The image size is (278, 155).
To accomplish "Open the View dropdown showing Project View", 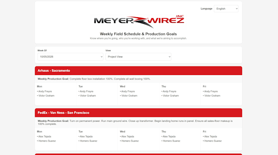I will point(138,57).
